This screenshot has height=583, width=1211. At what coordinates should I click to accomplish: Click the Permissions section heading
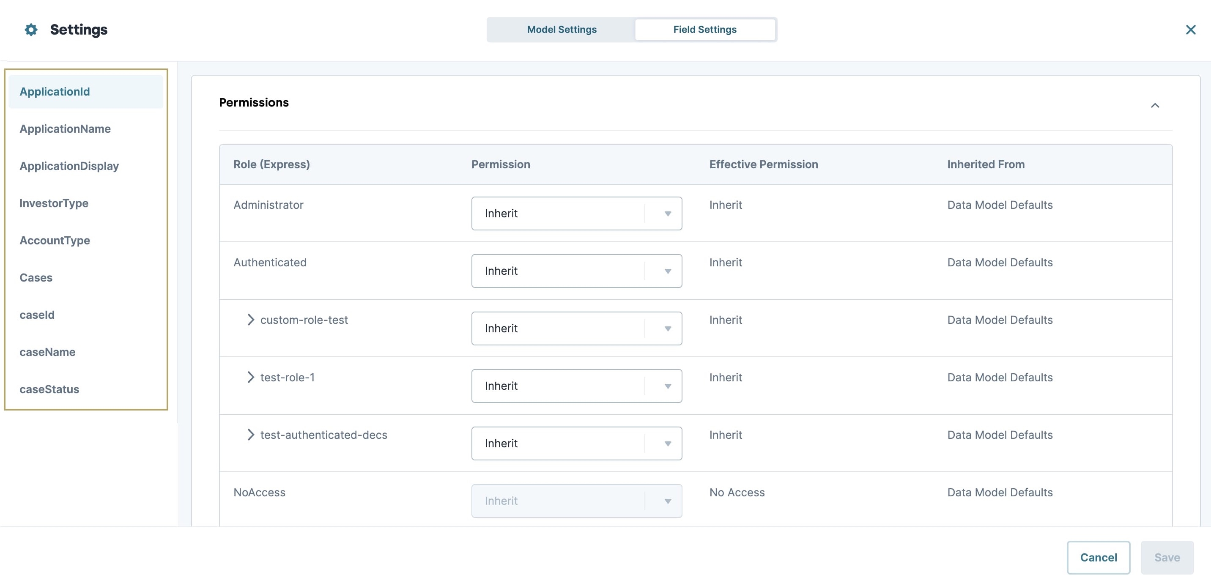tap(254, 102)
